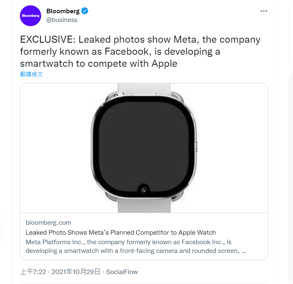Viewport: 293px width, 284px height.
Task: Click the blue verified badge
Action: click(85, 11)
